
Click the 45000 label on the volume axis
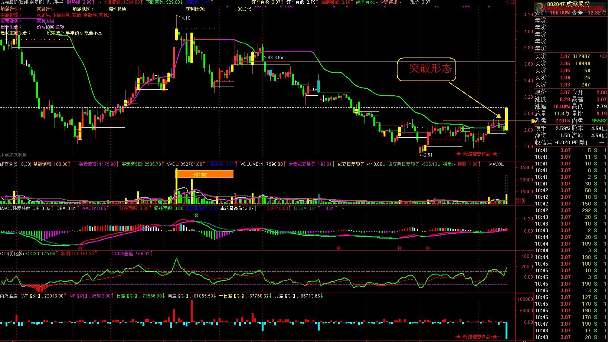tap(527, 168)
